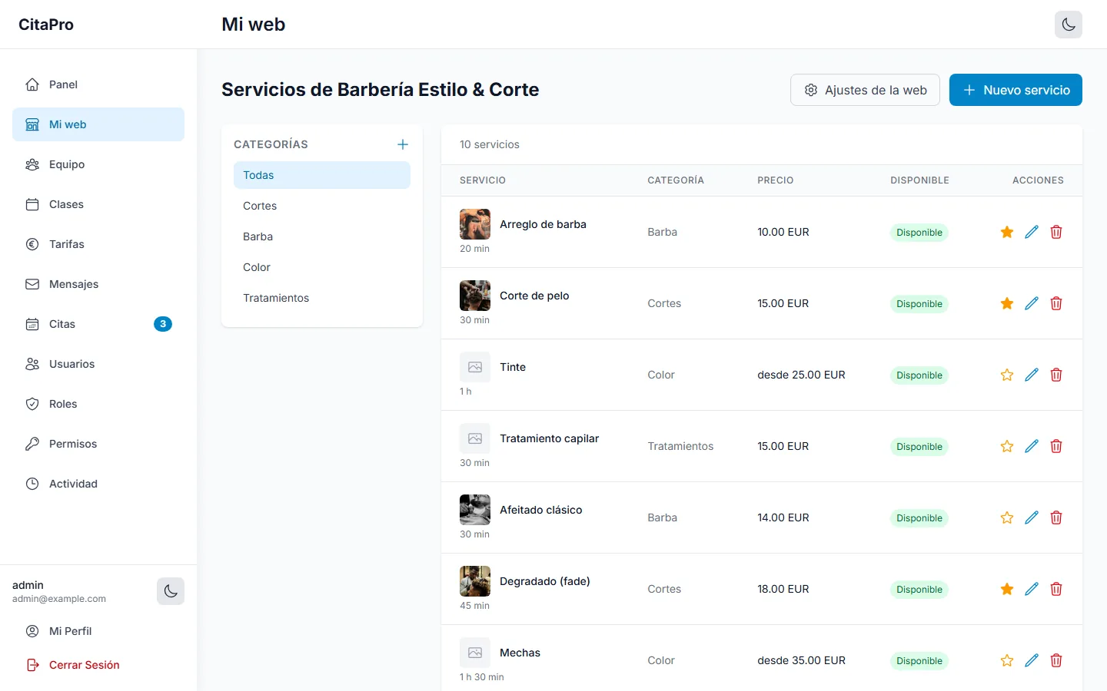The height and width of the screenshot is (691, 1107).
Task: Log out with Cerrar Sesión
Action: 98,665
